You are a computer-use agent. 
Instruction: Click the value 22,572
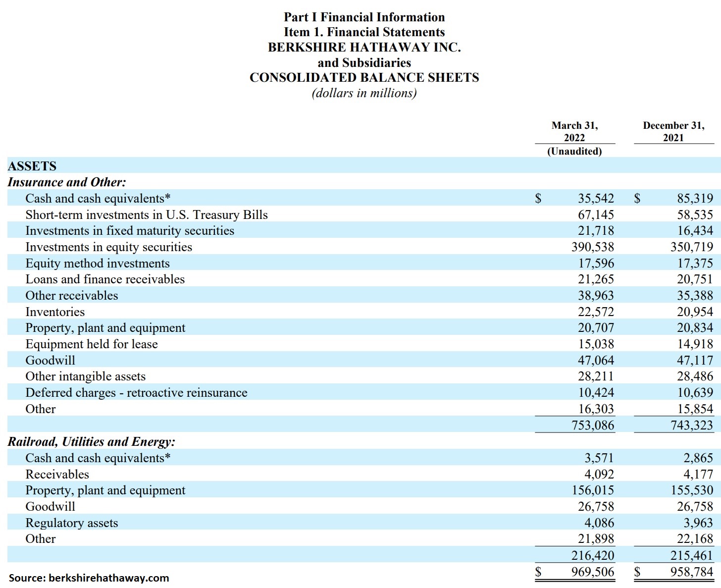tap(596, 312)
